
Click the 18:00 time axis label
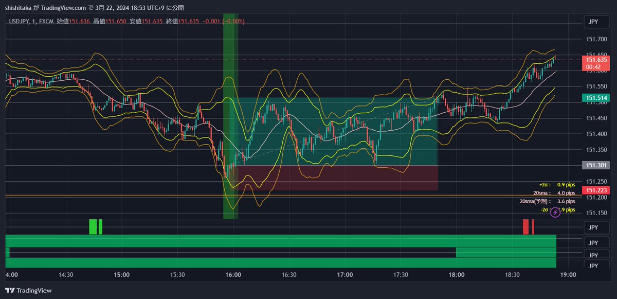(x=457, y=275)
